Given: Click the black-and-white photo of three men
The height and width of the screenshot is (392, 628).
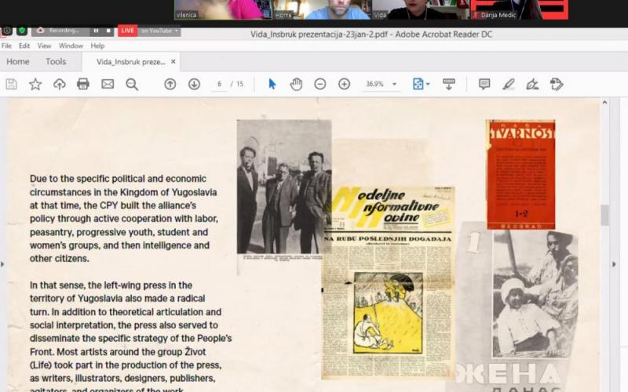Looking at the screenshot, I should [x=284, y=187].
